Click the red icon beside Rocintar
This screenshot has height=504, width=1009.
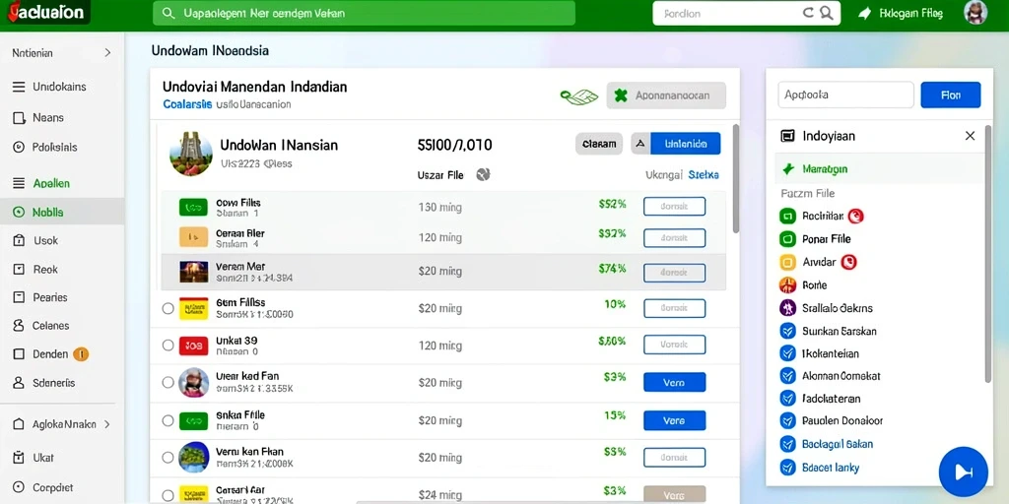pyautogui.click(x=855, y=216)
